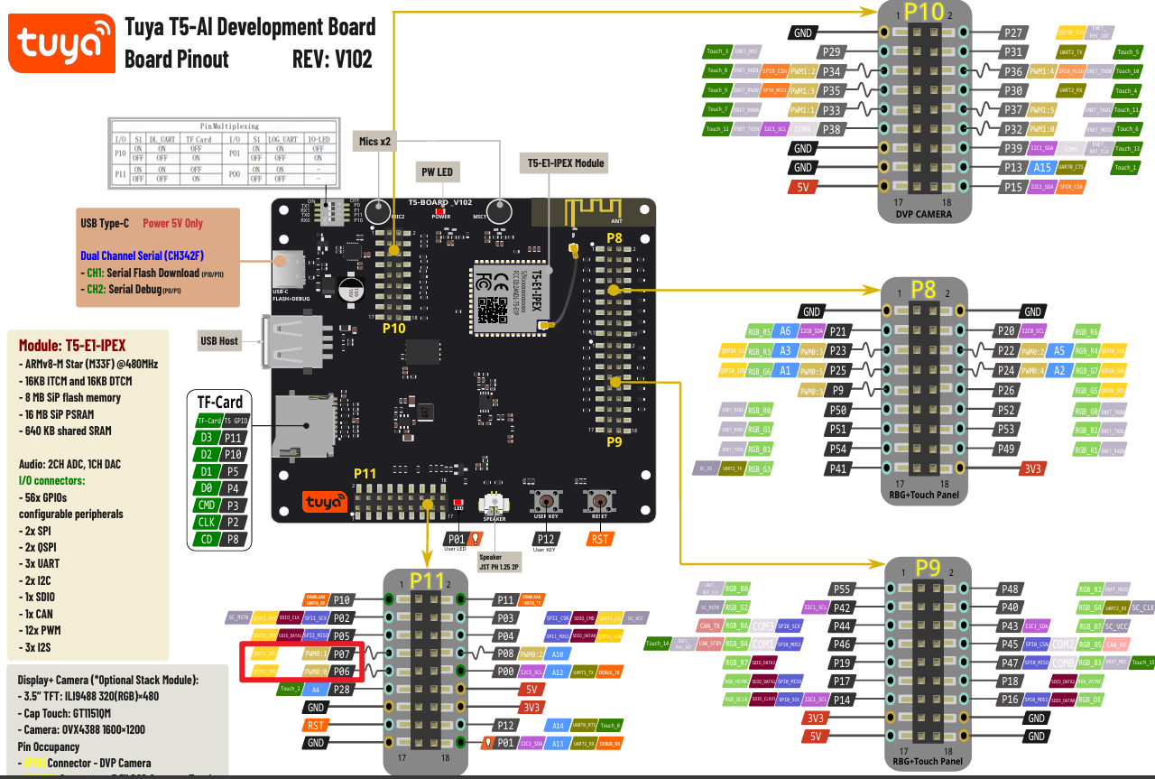The width and height of the screenshot is (1155, 779).
Task: Click pin label 'P28' on P11 connector
Action: coord(340,689)
